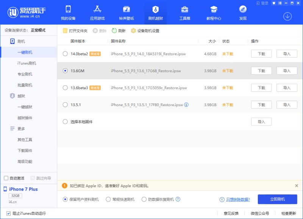Select the 更多 sidebar section
This screenshot has width=303, height=219.
point(29,129)
